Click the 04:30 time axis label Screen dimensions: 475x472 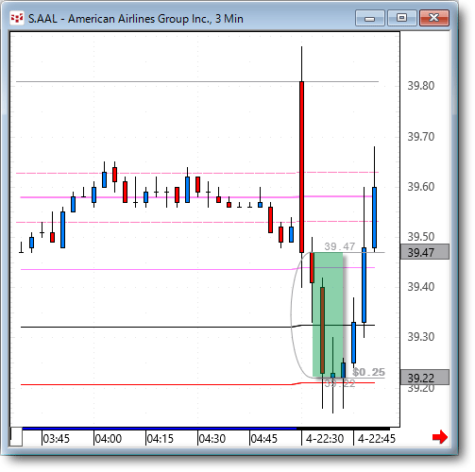pyautogui.click(x=212, y=439)
